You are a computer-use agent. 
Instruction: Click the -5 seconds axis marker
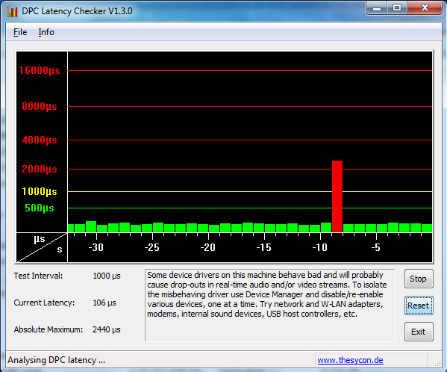[376, 247]
